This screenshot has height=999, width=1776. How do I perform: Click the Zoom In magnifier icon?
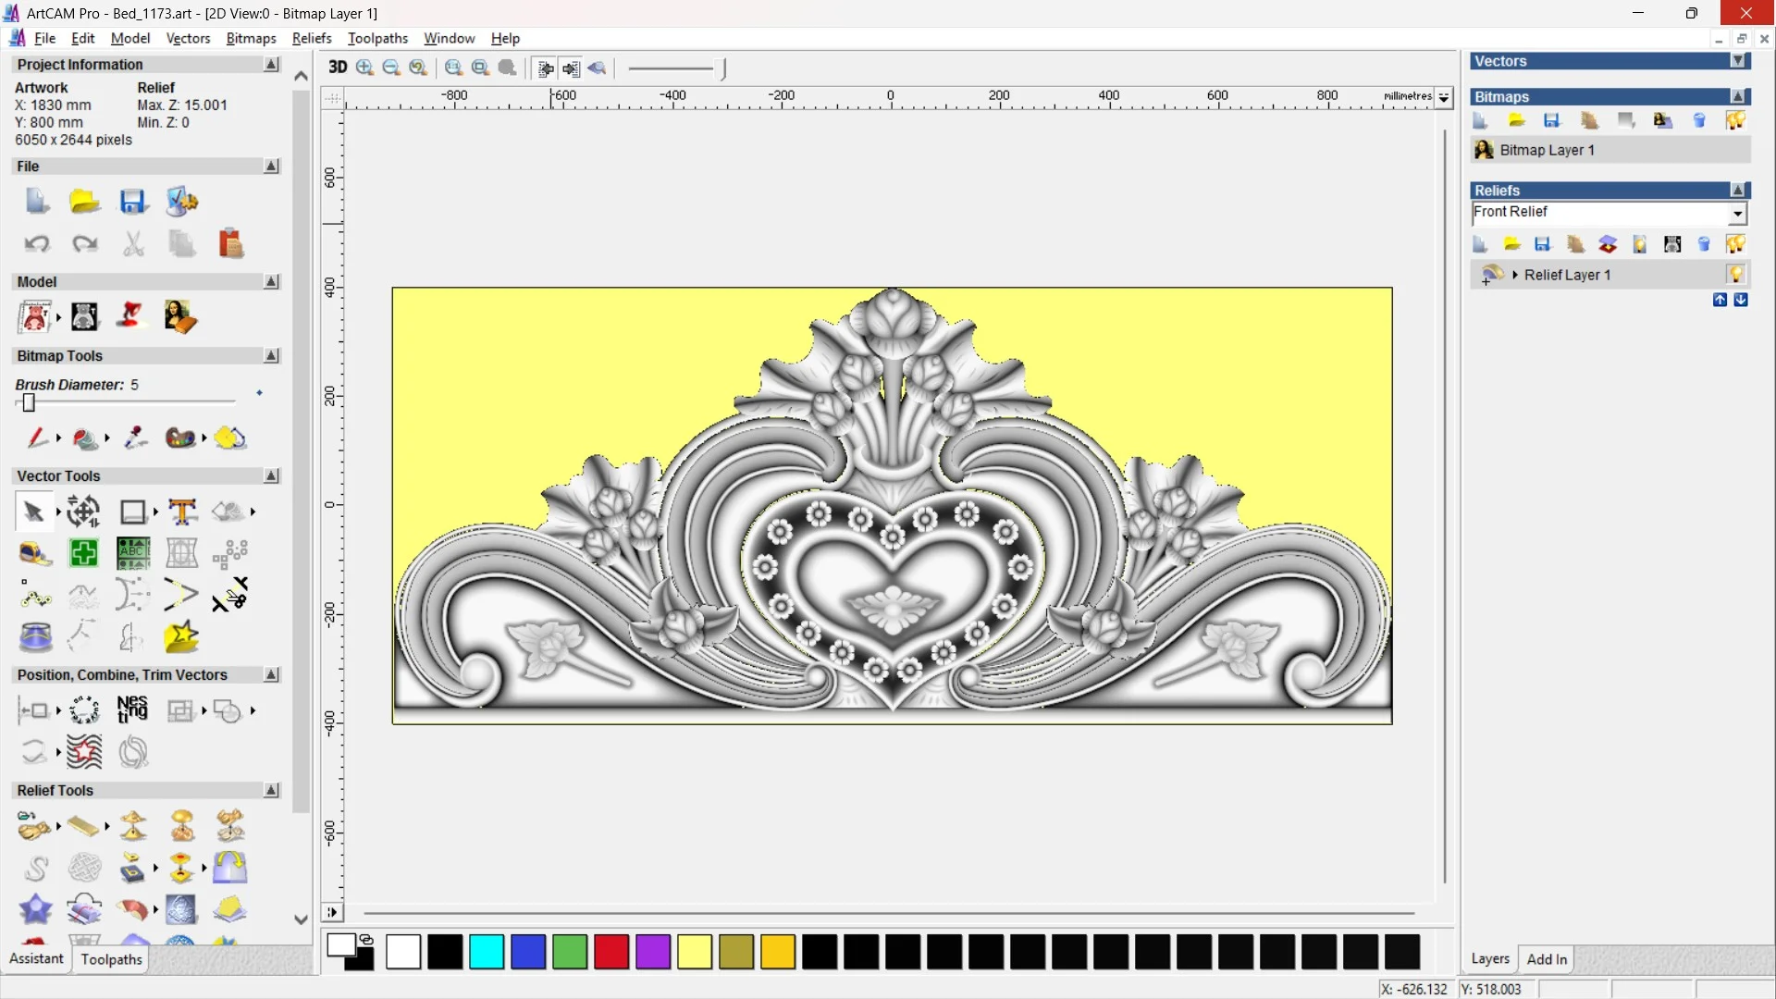point(364,68)
